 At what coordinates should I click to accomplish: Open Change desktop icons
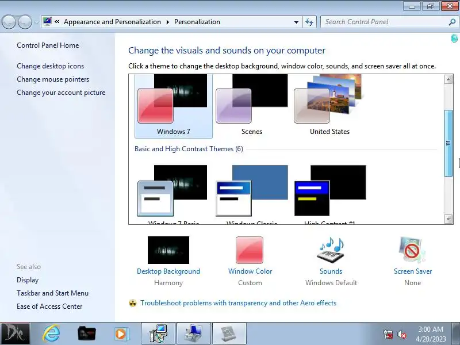click(x=50, y=66)
